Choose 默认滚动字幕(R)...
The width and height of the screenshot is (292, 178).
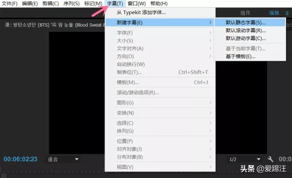click(250, 31)
